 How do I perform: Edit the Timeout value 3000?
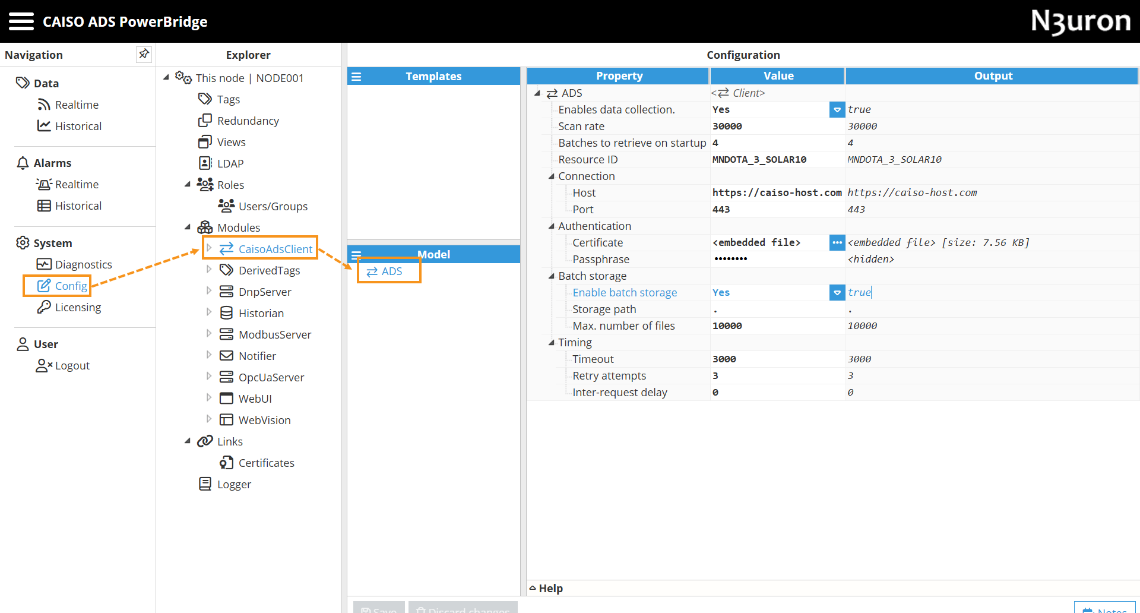(x=778, y=359)
